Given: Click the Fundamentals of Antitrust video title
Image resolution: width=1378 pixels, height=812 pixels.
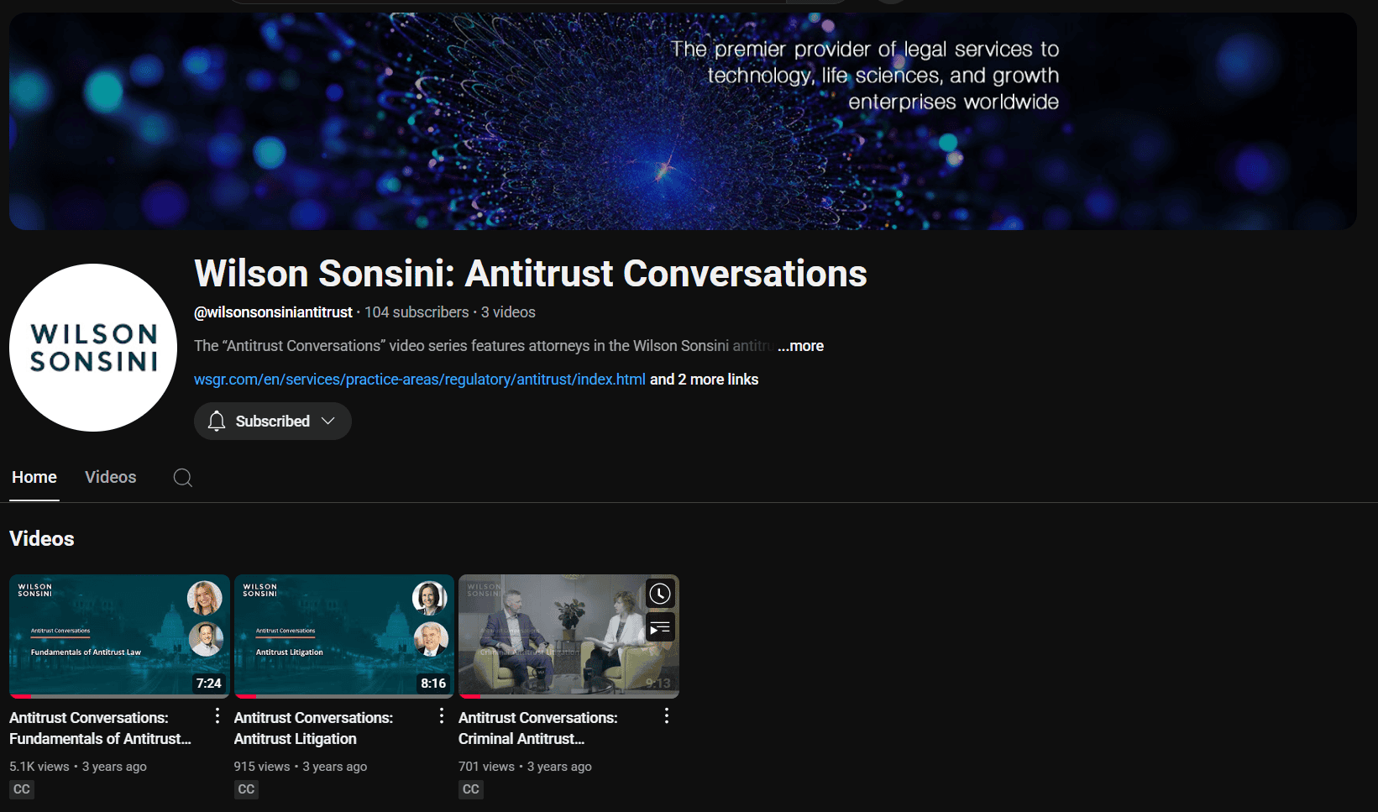Looking at the screenshot, I should click(x=100, y=728).
